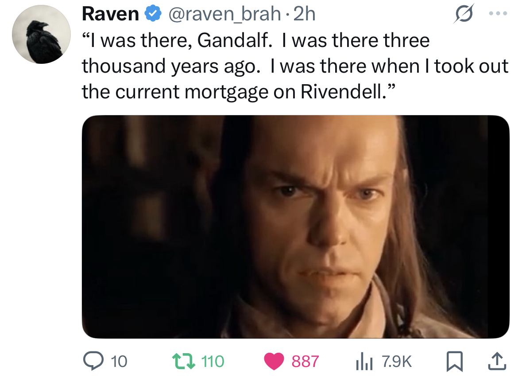The height and width of the screenshot is (378, 522).
Task: Open the @raven_brah handle link
Action: pyautogui.click(x=224, y=15)
